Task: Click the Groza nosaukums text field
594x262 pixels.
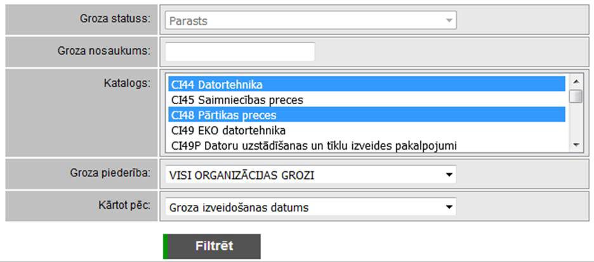Action: click(x=240, y=51)
